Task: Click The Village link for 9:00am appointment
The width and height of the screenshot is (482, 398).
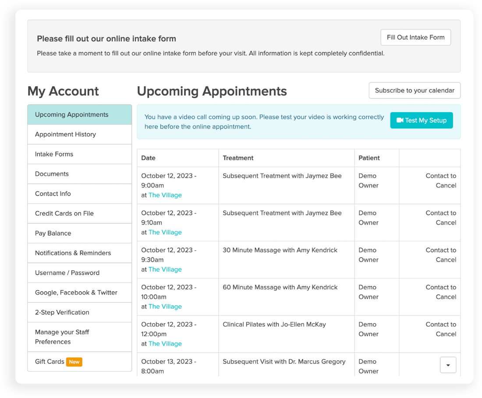Action: click(x=165, y=195)
